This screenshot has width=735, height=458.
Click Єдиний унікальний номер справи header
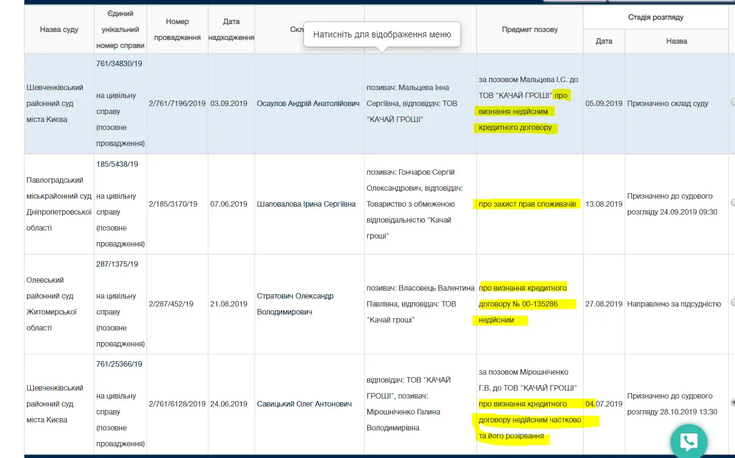(x=120, y=29)
